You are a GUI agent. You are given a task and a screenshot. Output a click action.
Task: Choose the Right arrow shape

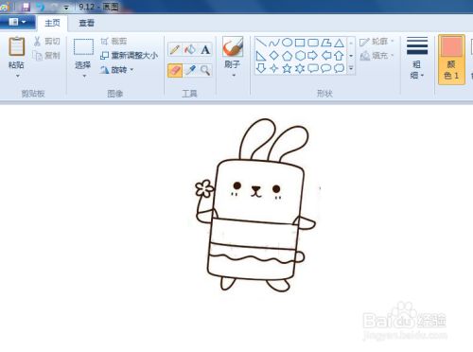click(x=313, y=56)
